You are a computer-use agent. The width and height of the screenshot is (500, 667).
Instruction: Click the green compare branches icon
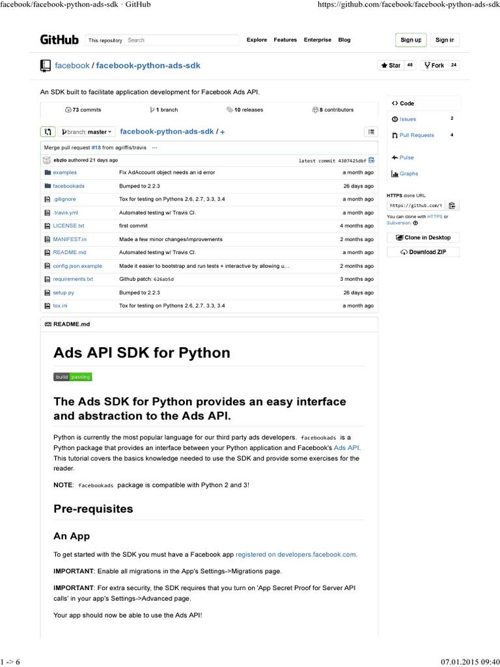(48, 132)
